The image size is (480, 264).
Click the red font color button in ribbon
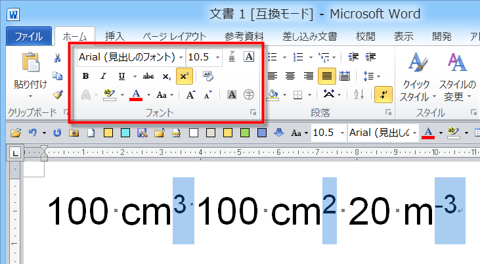click(136, 95)
